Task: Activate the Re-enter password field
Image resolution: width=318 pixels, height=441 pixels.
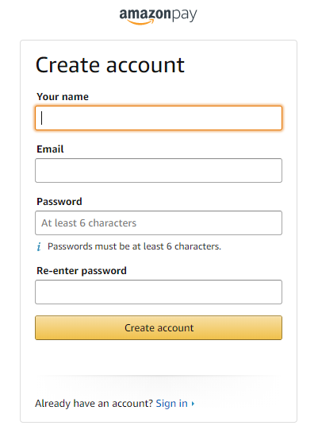Action: pyautogui.click(x=159, y=292)
